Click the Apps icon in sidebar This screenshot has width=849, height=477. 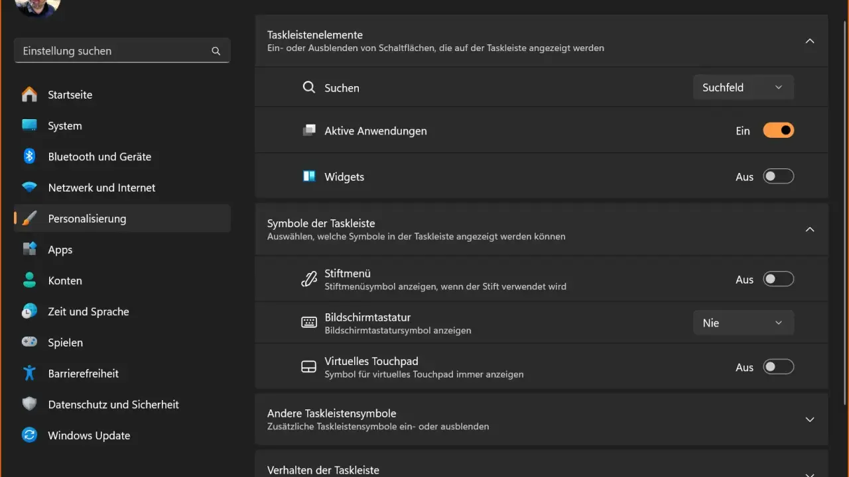click(x=29, y=250)
